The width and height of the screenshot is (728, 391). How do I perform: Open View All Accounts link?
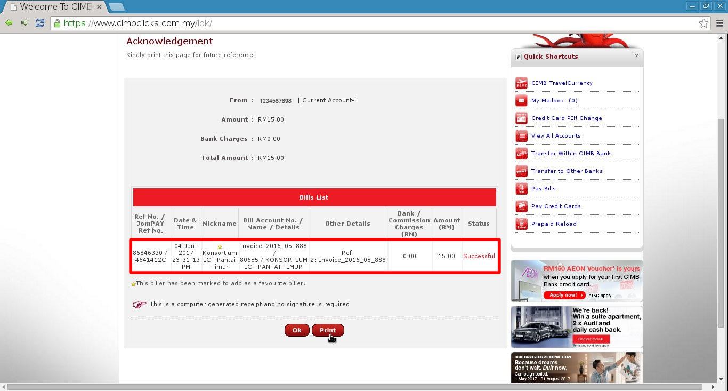[x=556, y=136]
